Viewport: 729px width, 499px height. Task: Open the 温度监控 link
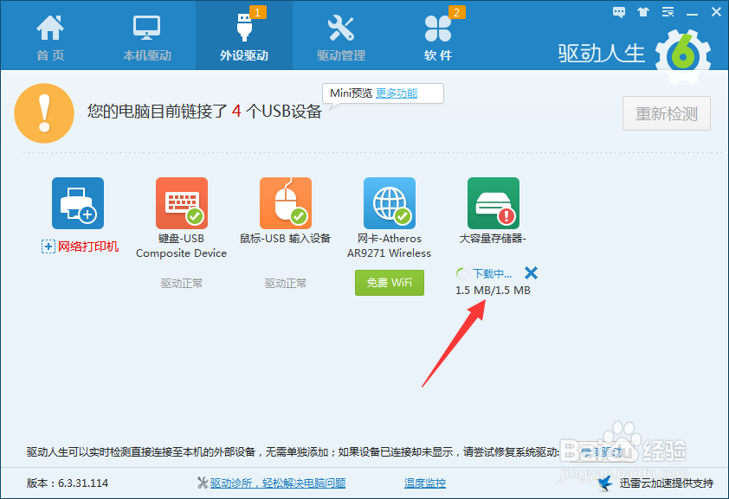coord(425,483)
